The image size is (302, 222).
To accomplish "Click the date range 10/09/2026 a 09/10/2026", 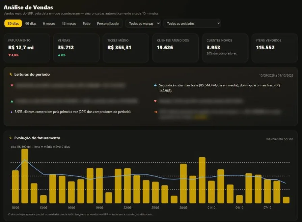I will coord(276,76).
